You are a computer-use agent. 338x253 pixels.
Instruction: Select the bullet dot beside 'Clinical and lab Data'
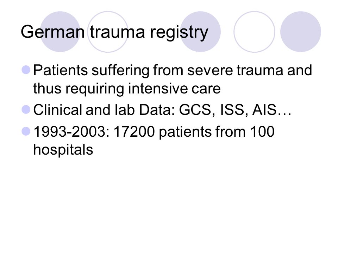(26, 109)
